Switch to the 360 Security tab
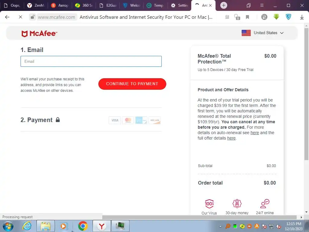 84,5
